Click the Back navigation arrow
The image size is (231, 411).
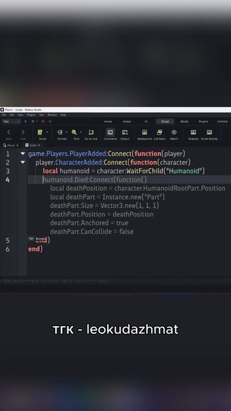pyautogui.click(x=8, y=132)
